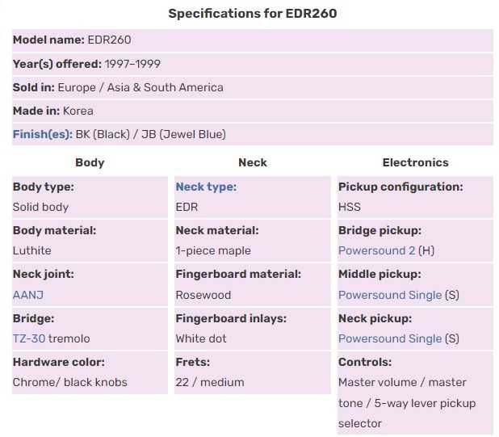
Task: Open the Powersound 2 bridge pickup link
Action: (377, 250)
